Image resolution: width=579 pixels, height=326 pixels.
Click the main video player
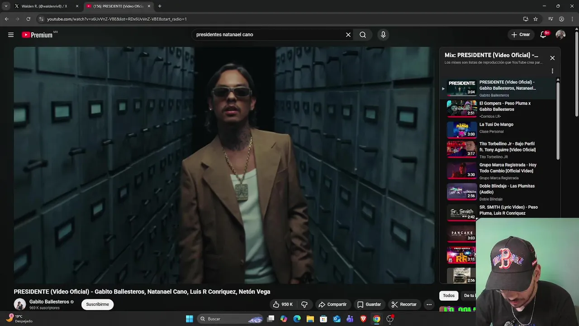click(x=224, y=165)
